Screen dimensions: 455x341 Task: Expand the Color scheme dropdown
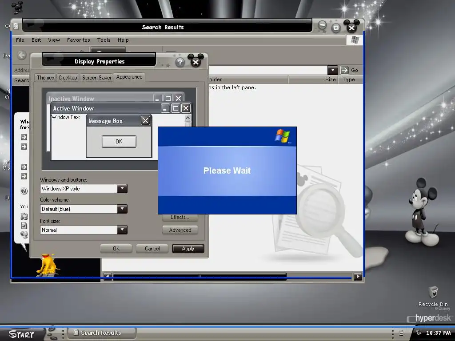point(122,209)
